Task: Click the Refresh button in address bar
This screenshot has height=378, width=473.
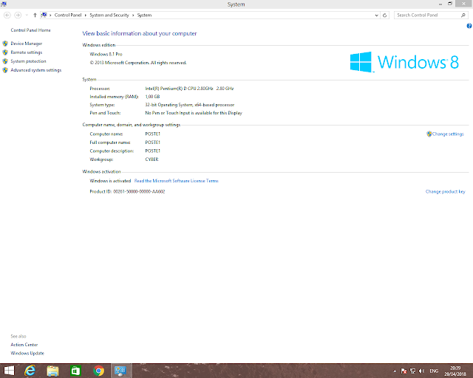Action: tap(384, 15)
